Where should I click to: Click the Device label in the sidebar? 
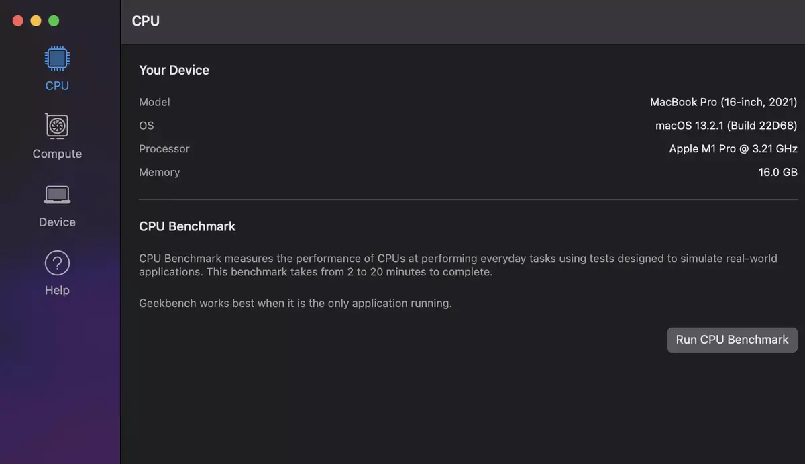(x=56, y=222)
